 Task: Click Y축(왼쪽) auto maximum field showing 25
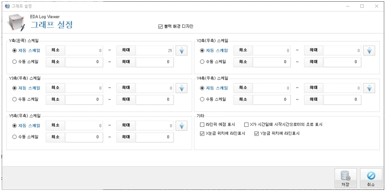[154, 50]
